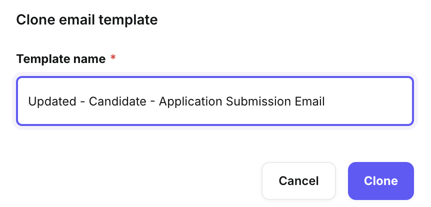This screenshot has width=431, height=207.
Task: Click the word "name" in the field label
Action: point(90,59)
